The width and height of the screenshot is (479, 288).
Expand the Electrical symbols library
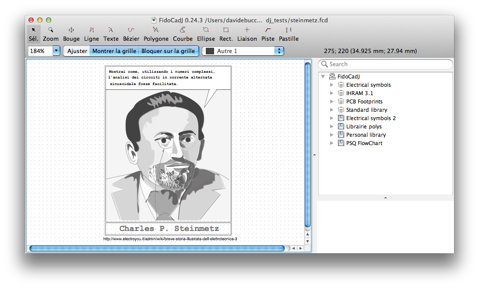point(332,85)
